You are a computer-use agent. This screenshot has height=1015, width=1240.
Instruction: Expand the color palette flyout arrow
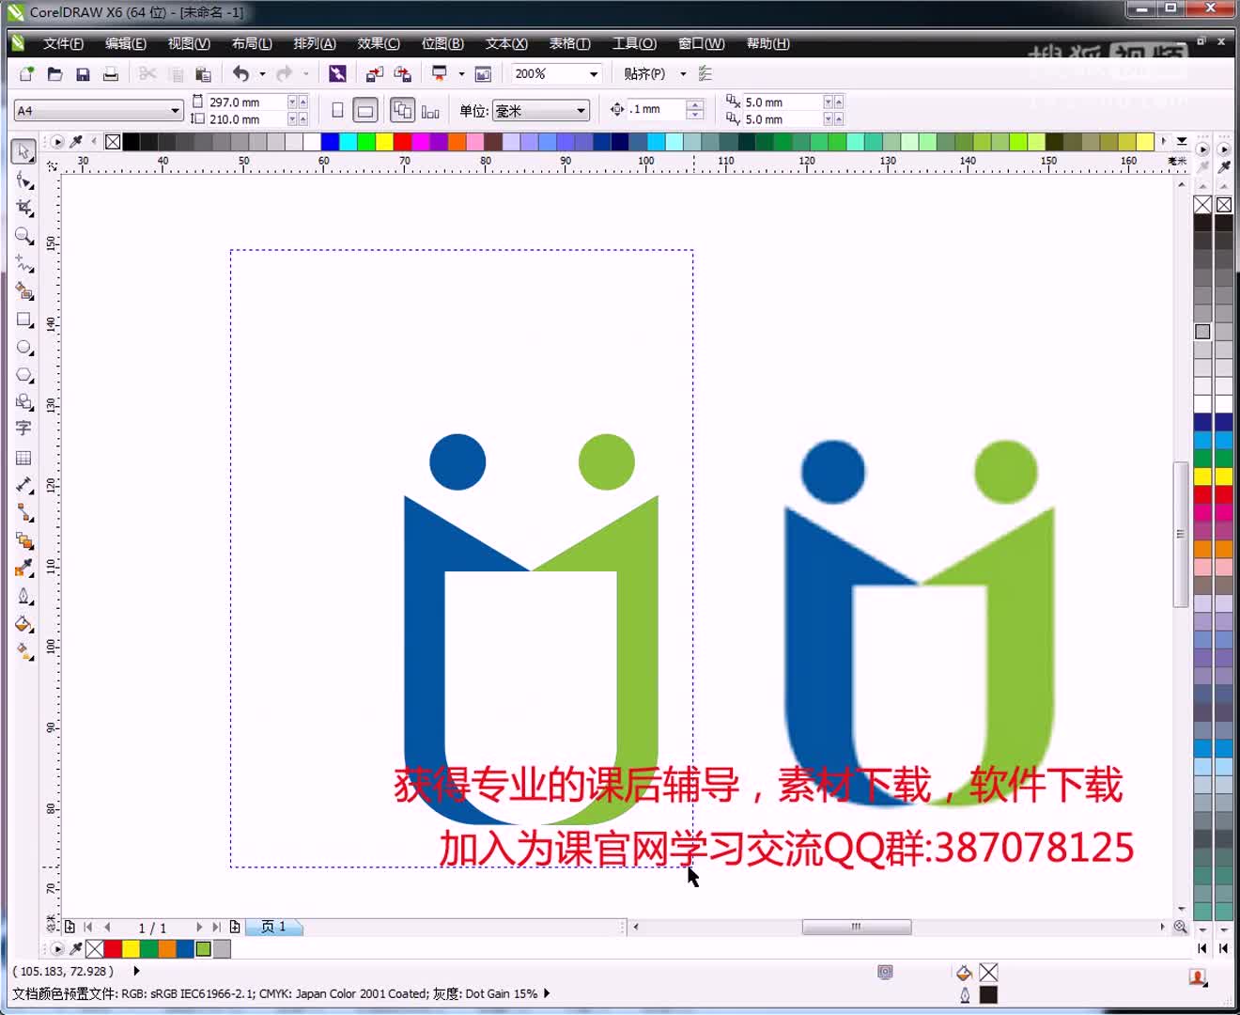pyautogui.click(x=1182, y=142)
